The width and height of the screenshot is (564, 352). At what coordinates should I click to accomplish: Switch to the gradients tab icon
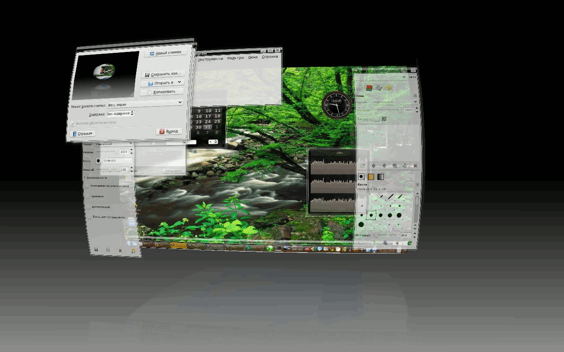click(380, 176)
